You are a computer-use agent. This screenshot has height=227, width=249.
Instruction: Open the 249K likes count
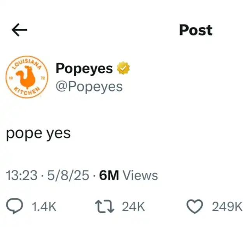tap(227, 206)
